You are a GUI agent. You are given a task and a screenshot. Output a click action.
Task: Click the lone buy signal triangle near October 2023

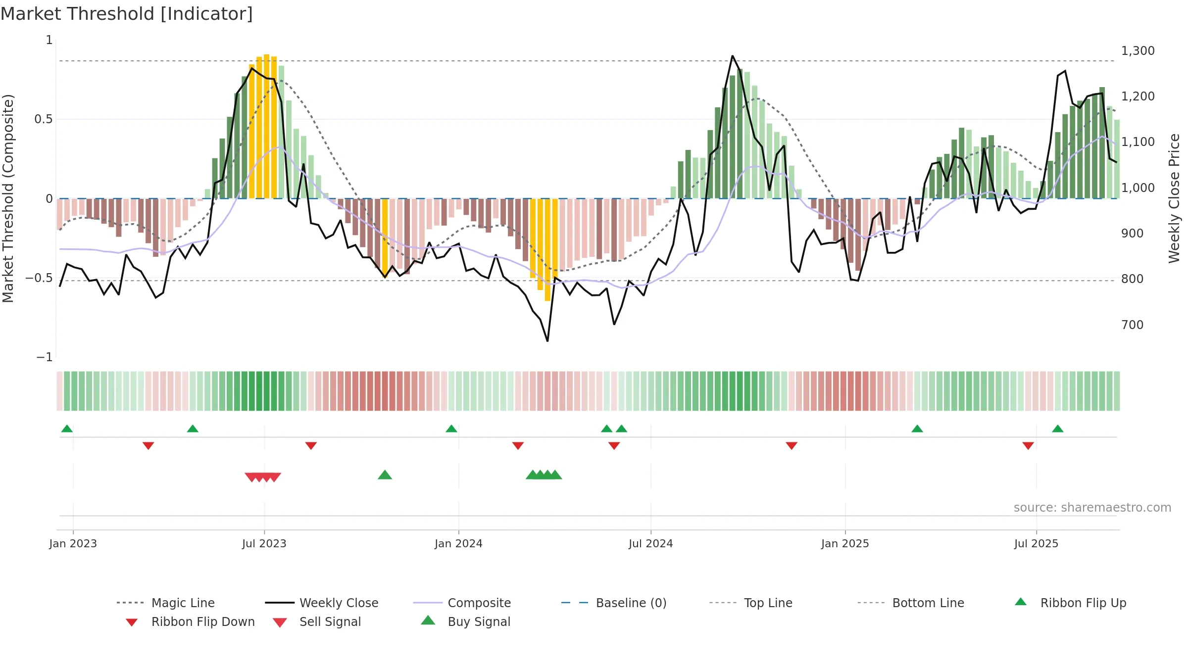pyautogui.click(x=385, y=475)
